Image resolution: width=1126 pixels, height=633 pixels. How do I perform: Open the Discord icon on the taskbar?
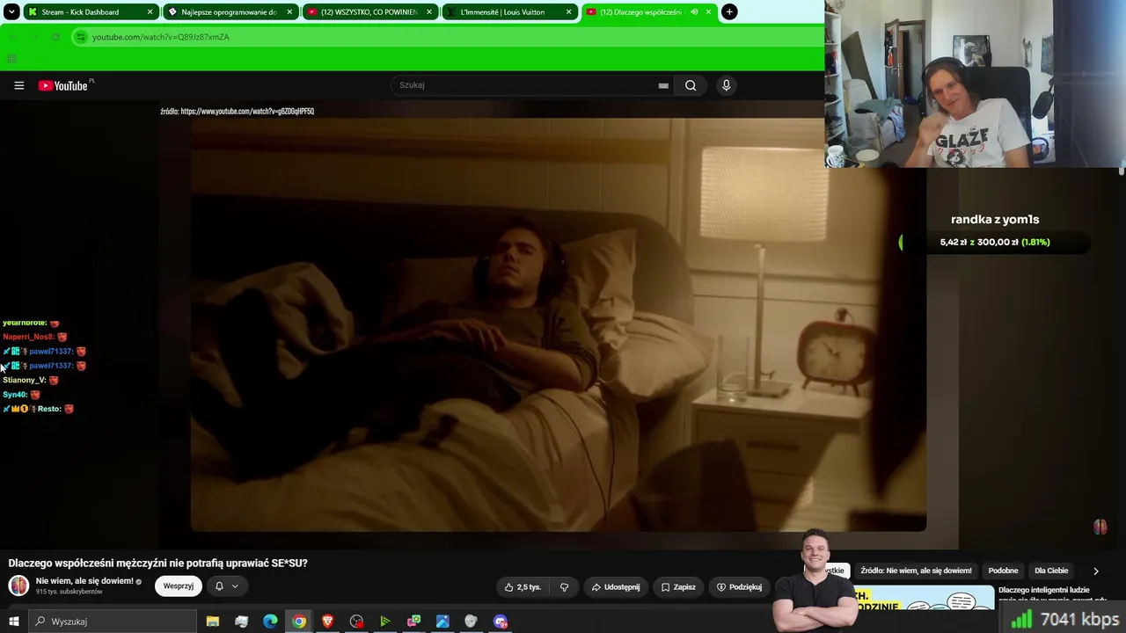click(x=501, y=622)
